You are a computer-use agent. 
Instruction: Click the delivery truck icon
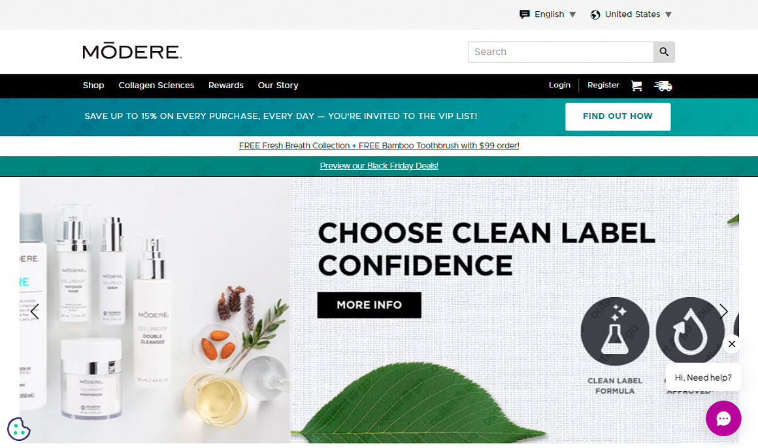[x=663, y=86]
